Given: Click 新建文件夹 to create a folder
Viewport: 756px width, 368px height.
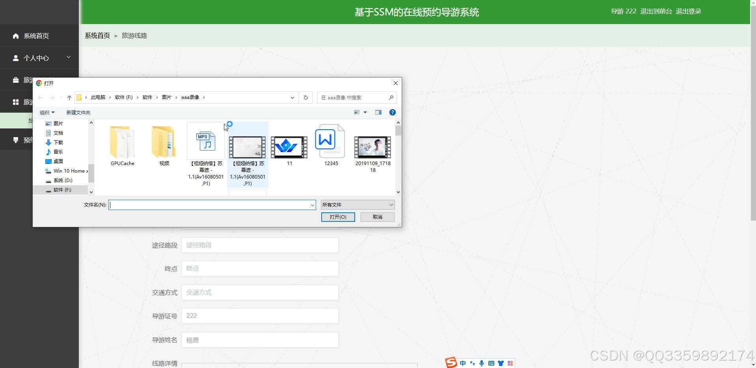Looking at the screenshot, I should pos(78,112).
